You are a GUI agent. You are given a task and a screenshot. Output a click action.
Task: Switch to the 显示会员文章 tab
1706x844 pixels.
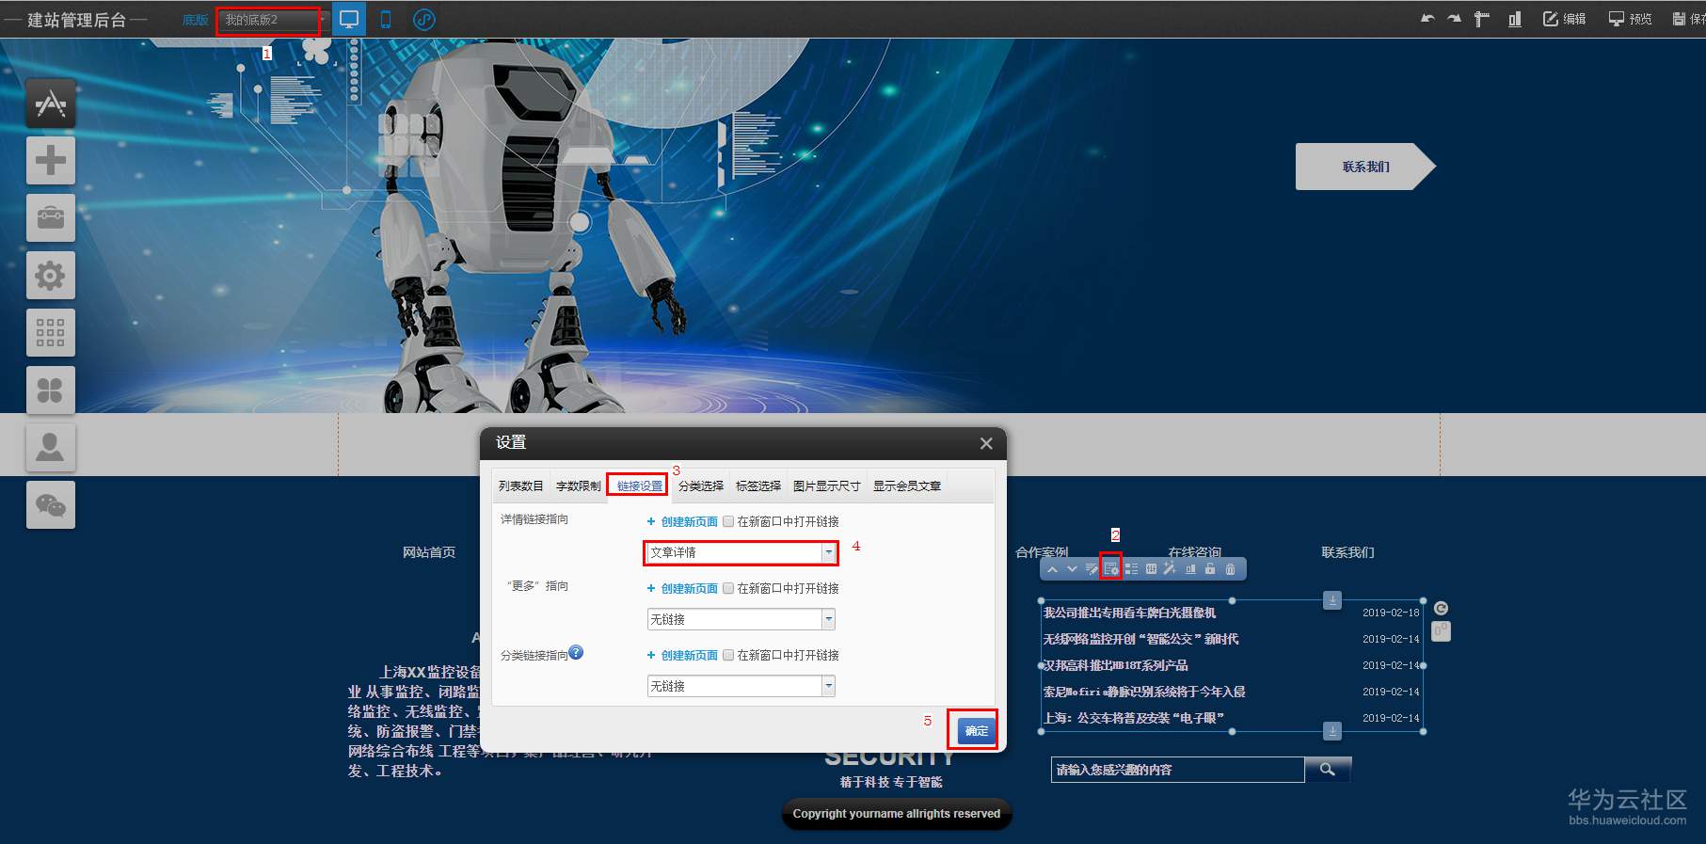pyautogui.click(x=907, y=486)
